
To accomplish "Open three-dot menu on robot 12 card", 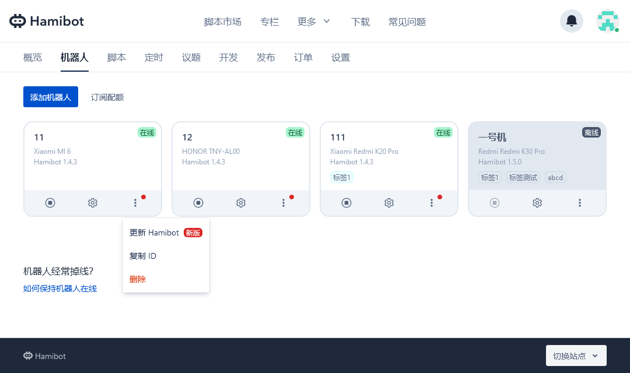I will coord(283,203).
